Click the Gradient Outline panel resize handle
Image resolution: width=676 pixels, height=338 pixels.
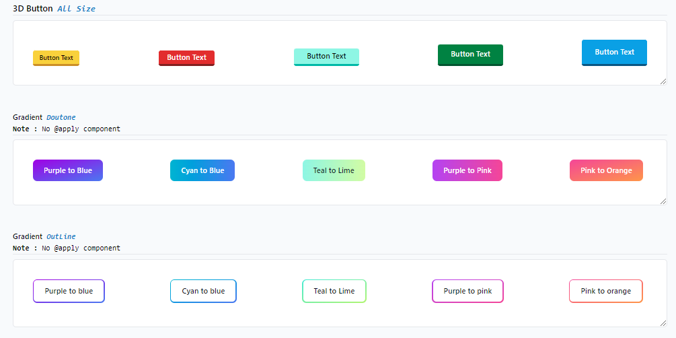click(663, 323)
